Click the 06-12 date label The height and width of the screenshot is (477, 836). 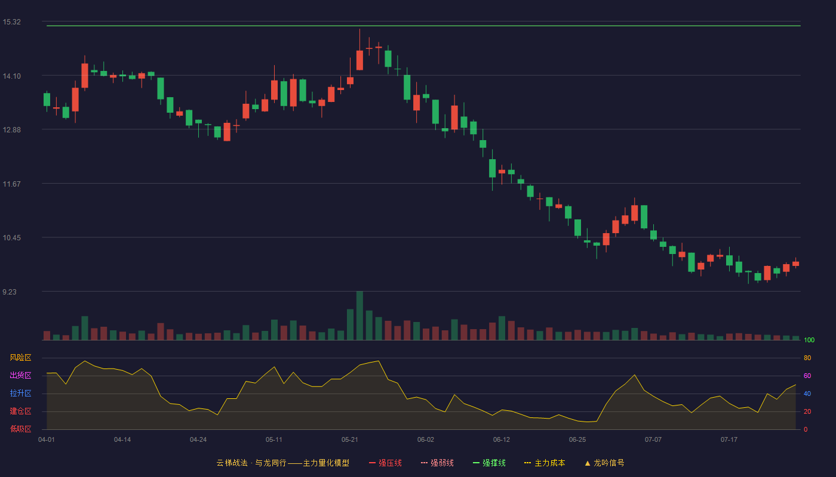[502, 439]
